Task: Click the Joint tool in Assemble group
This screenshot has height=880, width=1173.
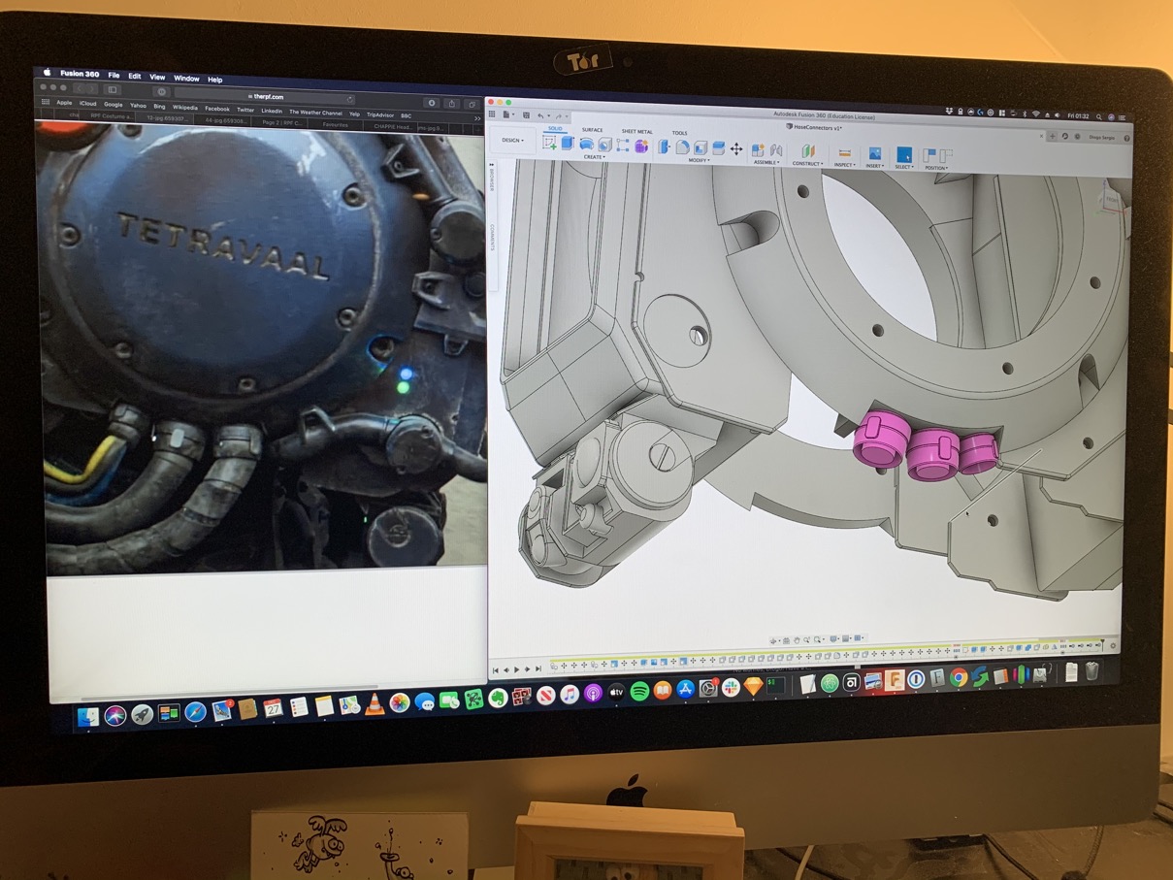Action: (x=776, y=150)
